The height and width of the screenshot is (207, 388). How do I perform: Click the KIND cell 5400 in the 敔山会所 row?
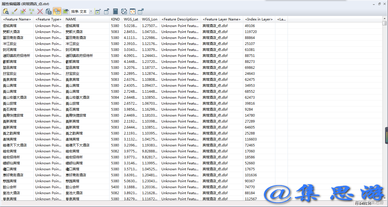coord(116,187)
